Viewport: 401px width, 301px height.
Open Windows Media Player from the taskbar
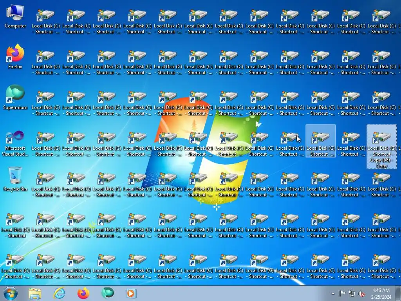[x=132, y=293]
